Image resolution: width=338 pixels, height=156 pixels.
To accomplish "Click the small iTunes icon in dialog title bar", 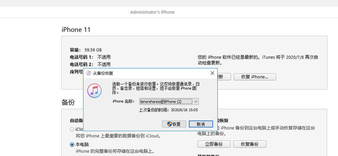I will [89, 73].
